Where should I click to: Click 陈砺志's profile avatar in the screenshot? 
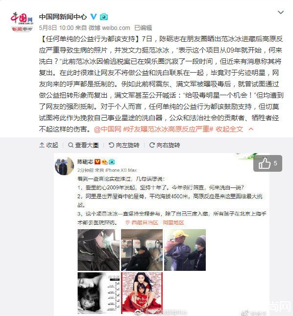point(64,166)
